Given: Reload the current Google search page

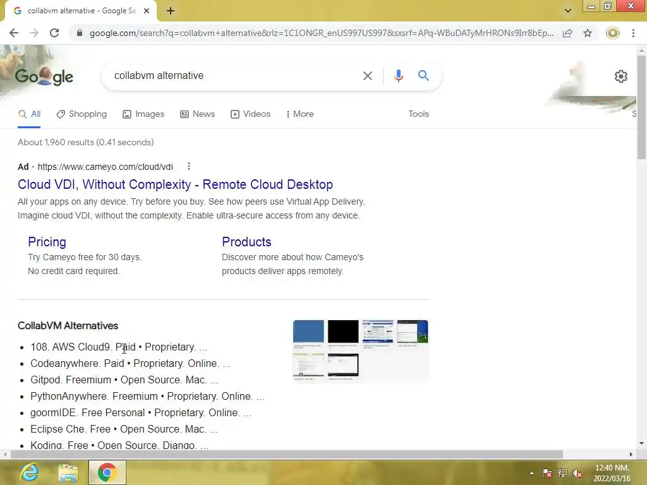Looking at the screenshot, I should click(54, 33).
